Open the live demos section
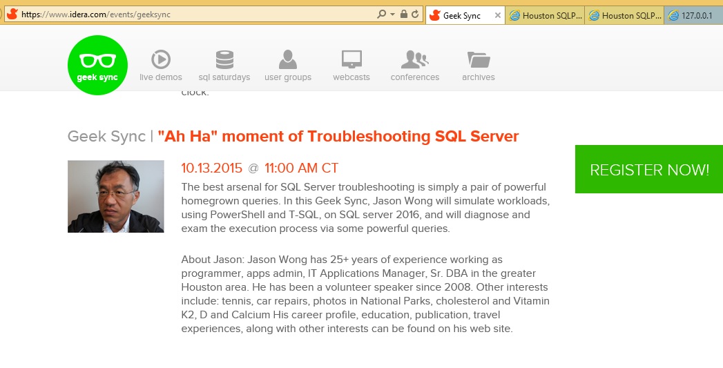This screenshot has height=368, width=723. click(161, 66)
